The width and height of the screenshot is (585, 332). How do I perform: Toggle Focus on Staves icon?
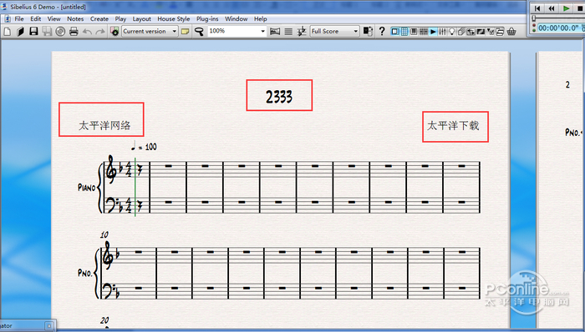288,32
